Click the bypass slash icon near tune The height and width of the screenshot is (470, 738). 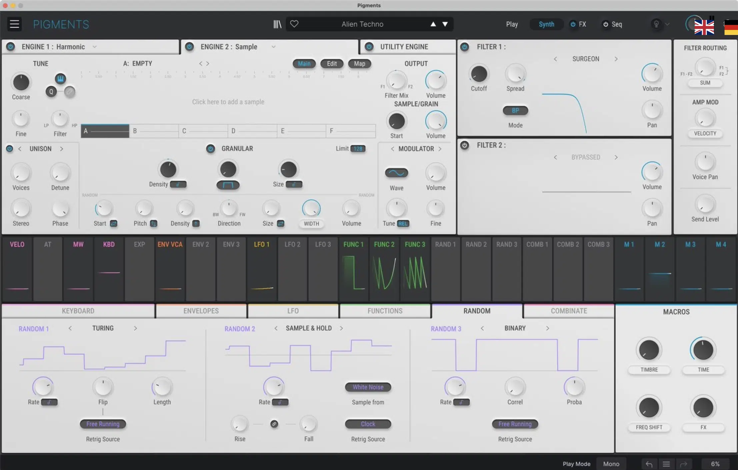pos(70,92)
